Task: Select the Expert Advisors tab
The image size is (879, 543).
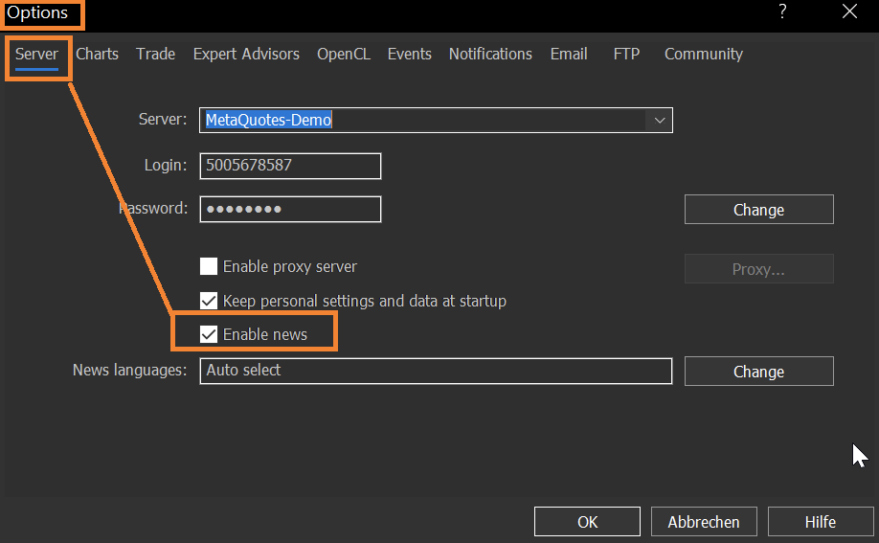Action: (246, 54)
